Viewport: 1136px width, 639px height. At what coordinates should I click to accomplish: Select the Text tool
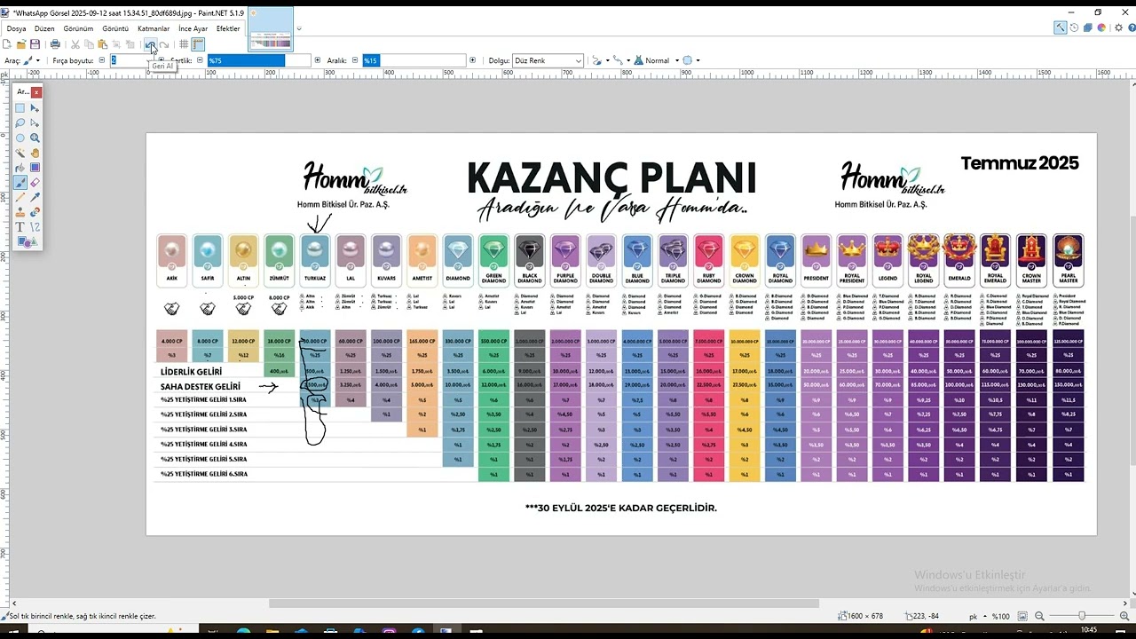[x=20, y=227]
